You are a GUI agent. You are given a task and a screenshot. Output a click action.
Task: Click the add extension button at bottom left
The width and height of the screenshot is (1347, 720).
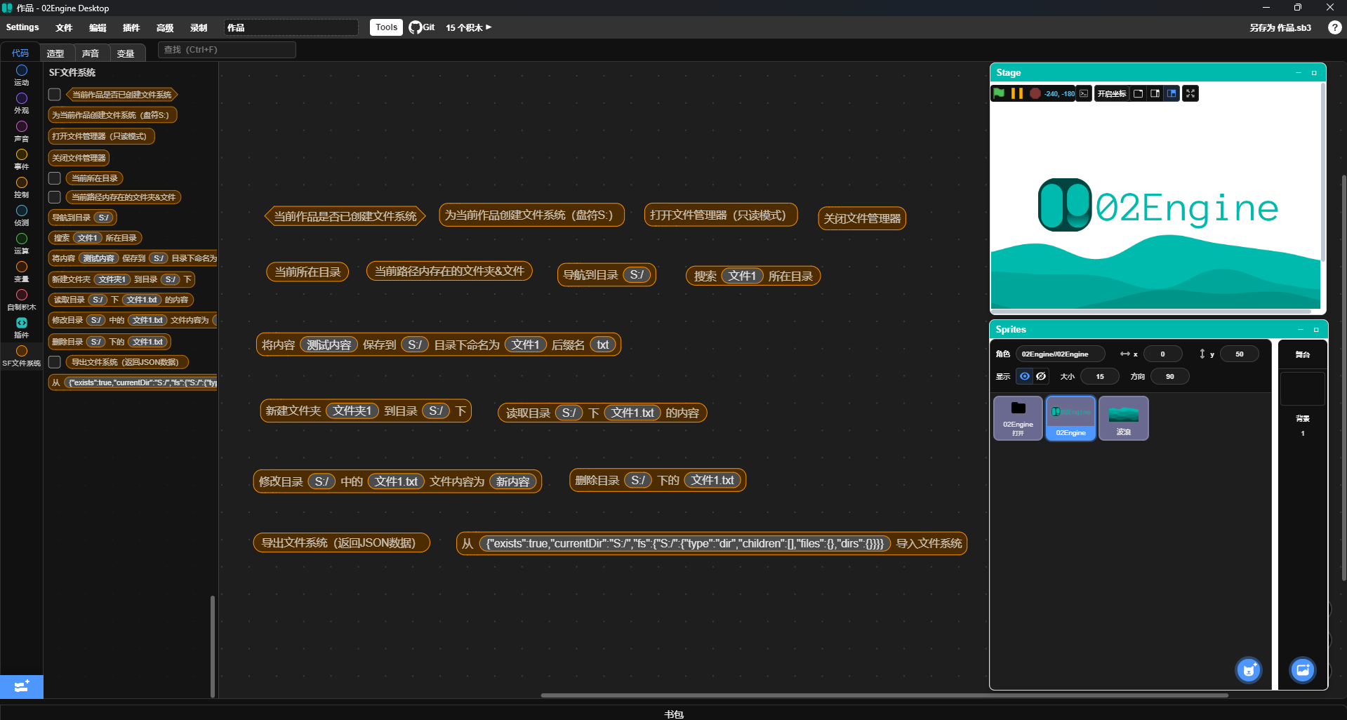click(x=22, y=686)
